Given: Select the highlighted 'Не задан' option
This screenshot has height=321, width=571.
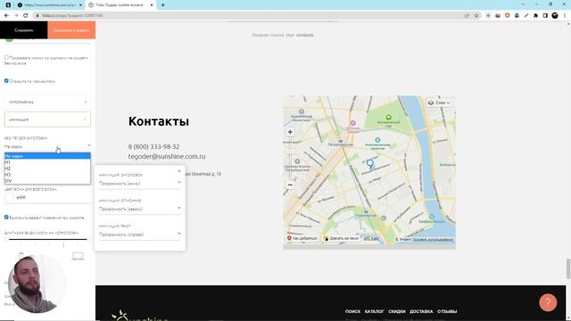Looking at the screenshot, I should [47, 156].
